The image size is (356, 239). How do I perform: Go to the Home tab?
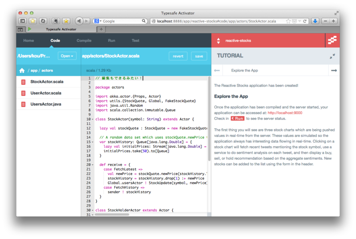tap(28, 40)
